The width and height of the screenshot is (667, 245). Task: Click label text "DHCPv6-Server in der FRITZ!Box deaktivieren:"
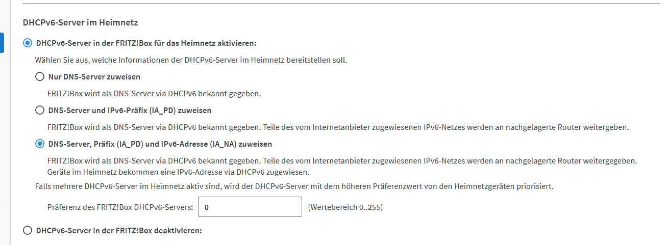119,231
